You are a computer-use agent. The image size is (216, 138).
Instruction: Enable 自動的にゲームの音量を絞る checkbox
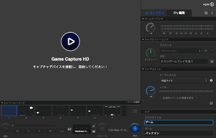point(161,98)
